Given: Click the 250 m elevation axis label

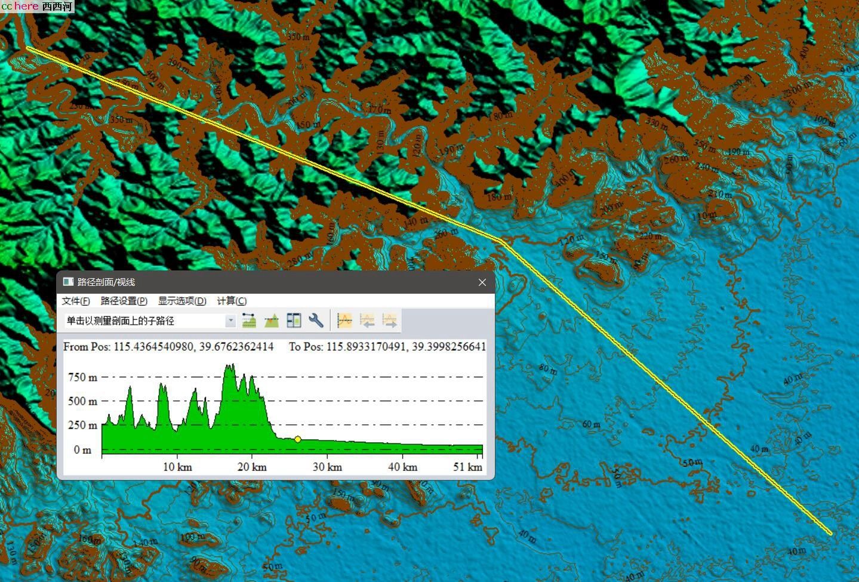Looking at the screenshot, I should 82,425.
